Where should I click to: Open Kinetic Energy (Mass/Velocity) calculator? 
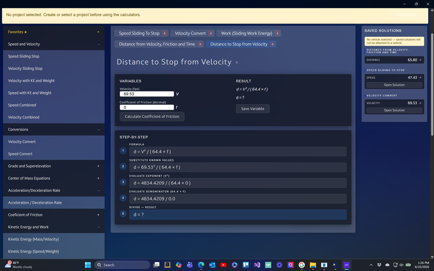[54, 239]
